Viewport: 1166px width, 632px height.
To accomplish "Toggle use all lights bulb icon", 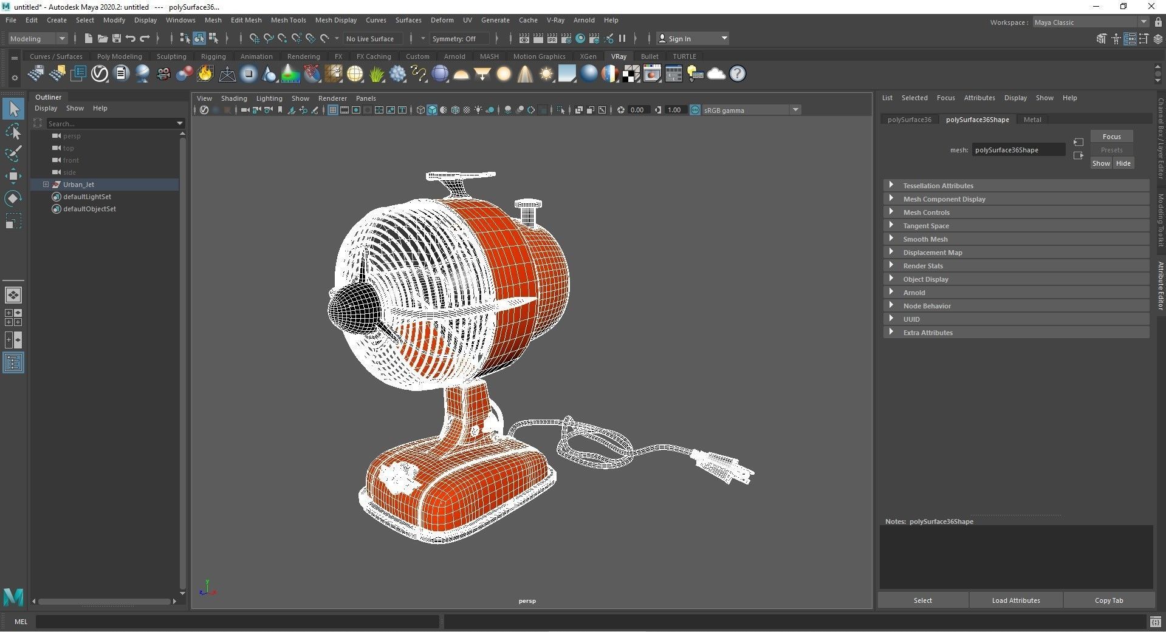I will pyautogui.click(x=479, y=110).
